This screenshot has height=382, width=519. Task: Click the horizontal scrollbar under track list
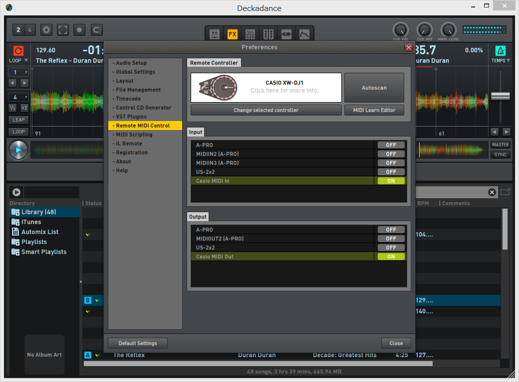[258, 364]
